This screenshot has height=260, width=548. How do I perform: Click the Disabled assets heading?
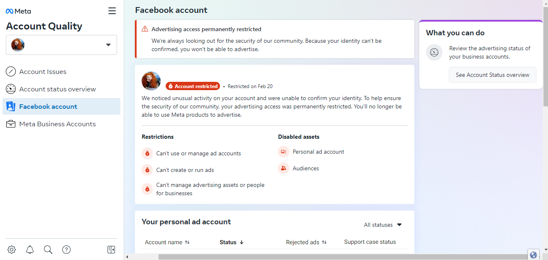[299, 137]
